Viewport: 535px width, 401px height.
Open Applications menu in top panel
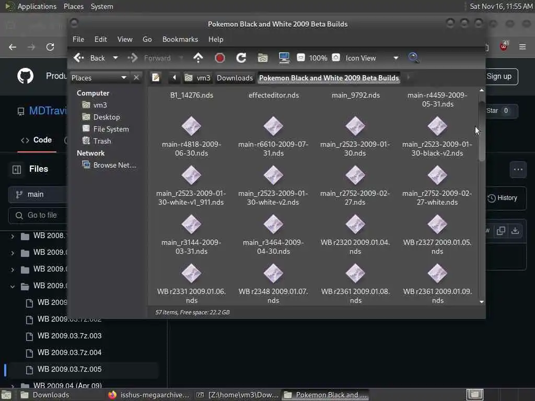coord(37,6)
